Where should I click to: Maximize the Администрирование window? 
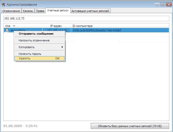[x=163, y=4]
